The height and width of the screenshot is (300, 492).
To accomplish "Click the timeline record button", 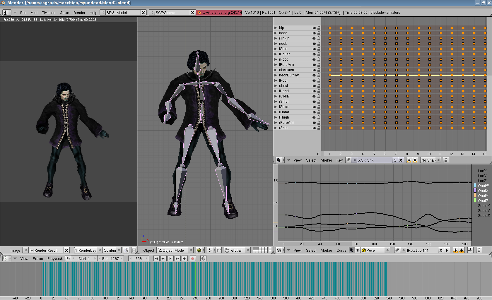I will [193, 258].
